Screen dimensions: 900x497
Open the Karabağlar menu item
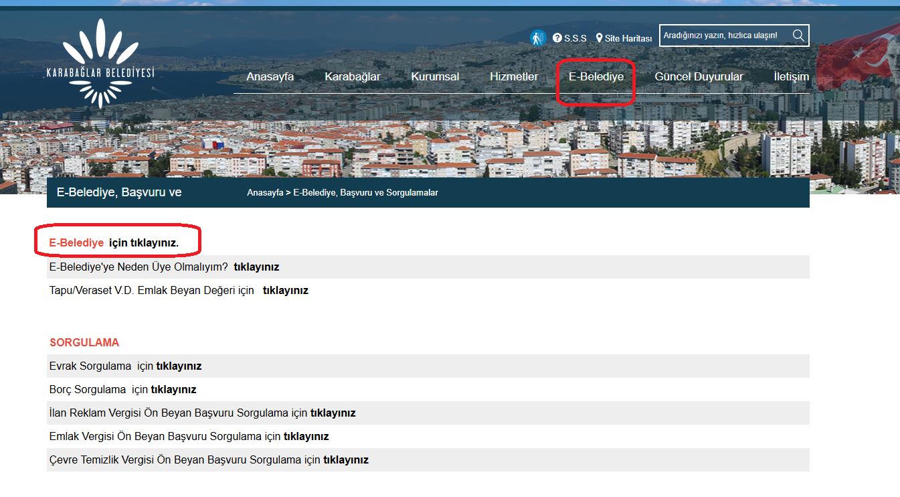coord(353,76)
